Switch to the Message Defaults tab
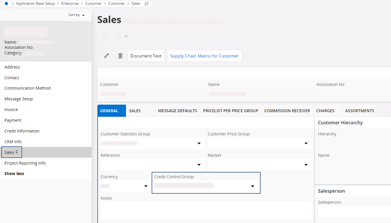 pyautogui.click(x=177, y=111)
